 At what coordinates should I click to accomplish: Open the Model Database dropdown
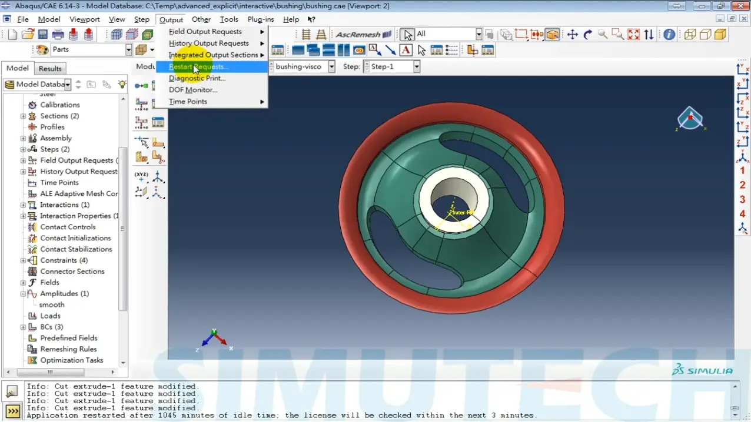coord(68,85)
